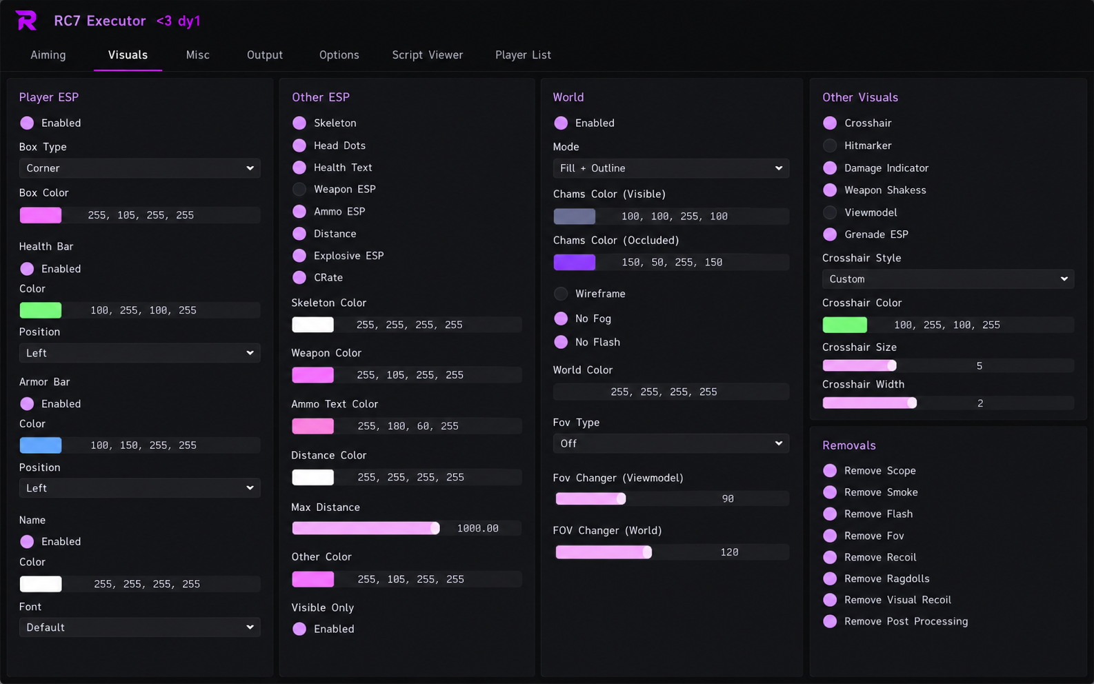Click the Other Color swatch
The width and height of the screenshot is (1094, 684).
click(x=313, y=579)
